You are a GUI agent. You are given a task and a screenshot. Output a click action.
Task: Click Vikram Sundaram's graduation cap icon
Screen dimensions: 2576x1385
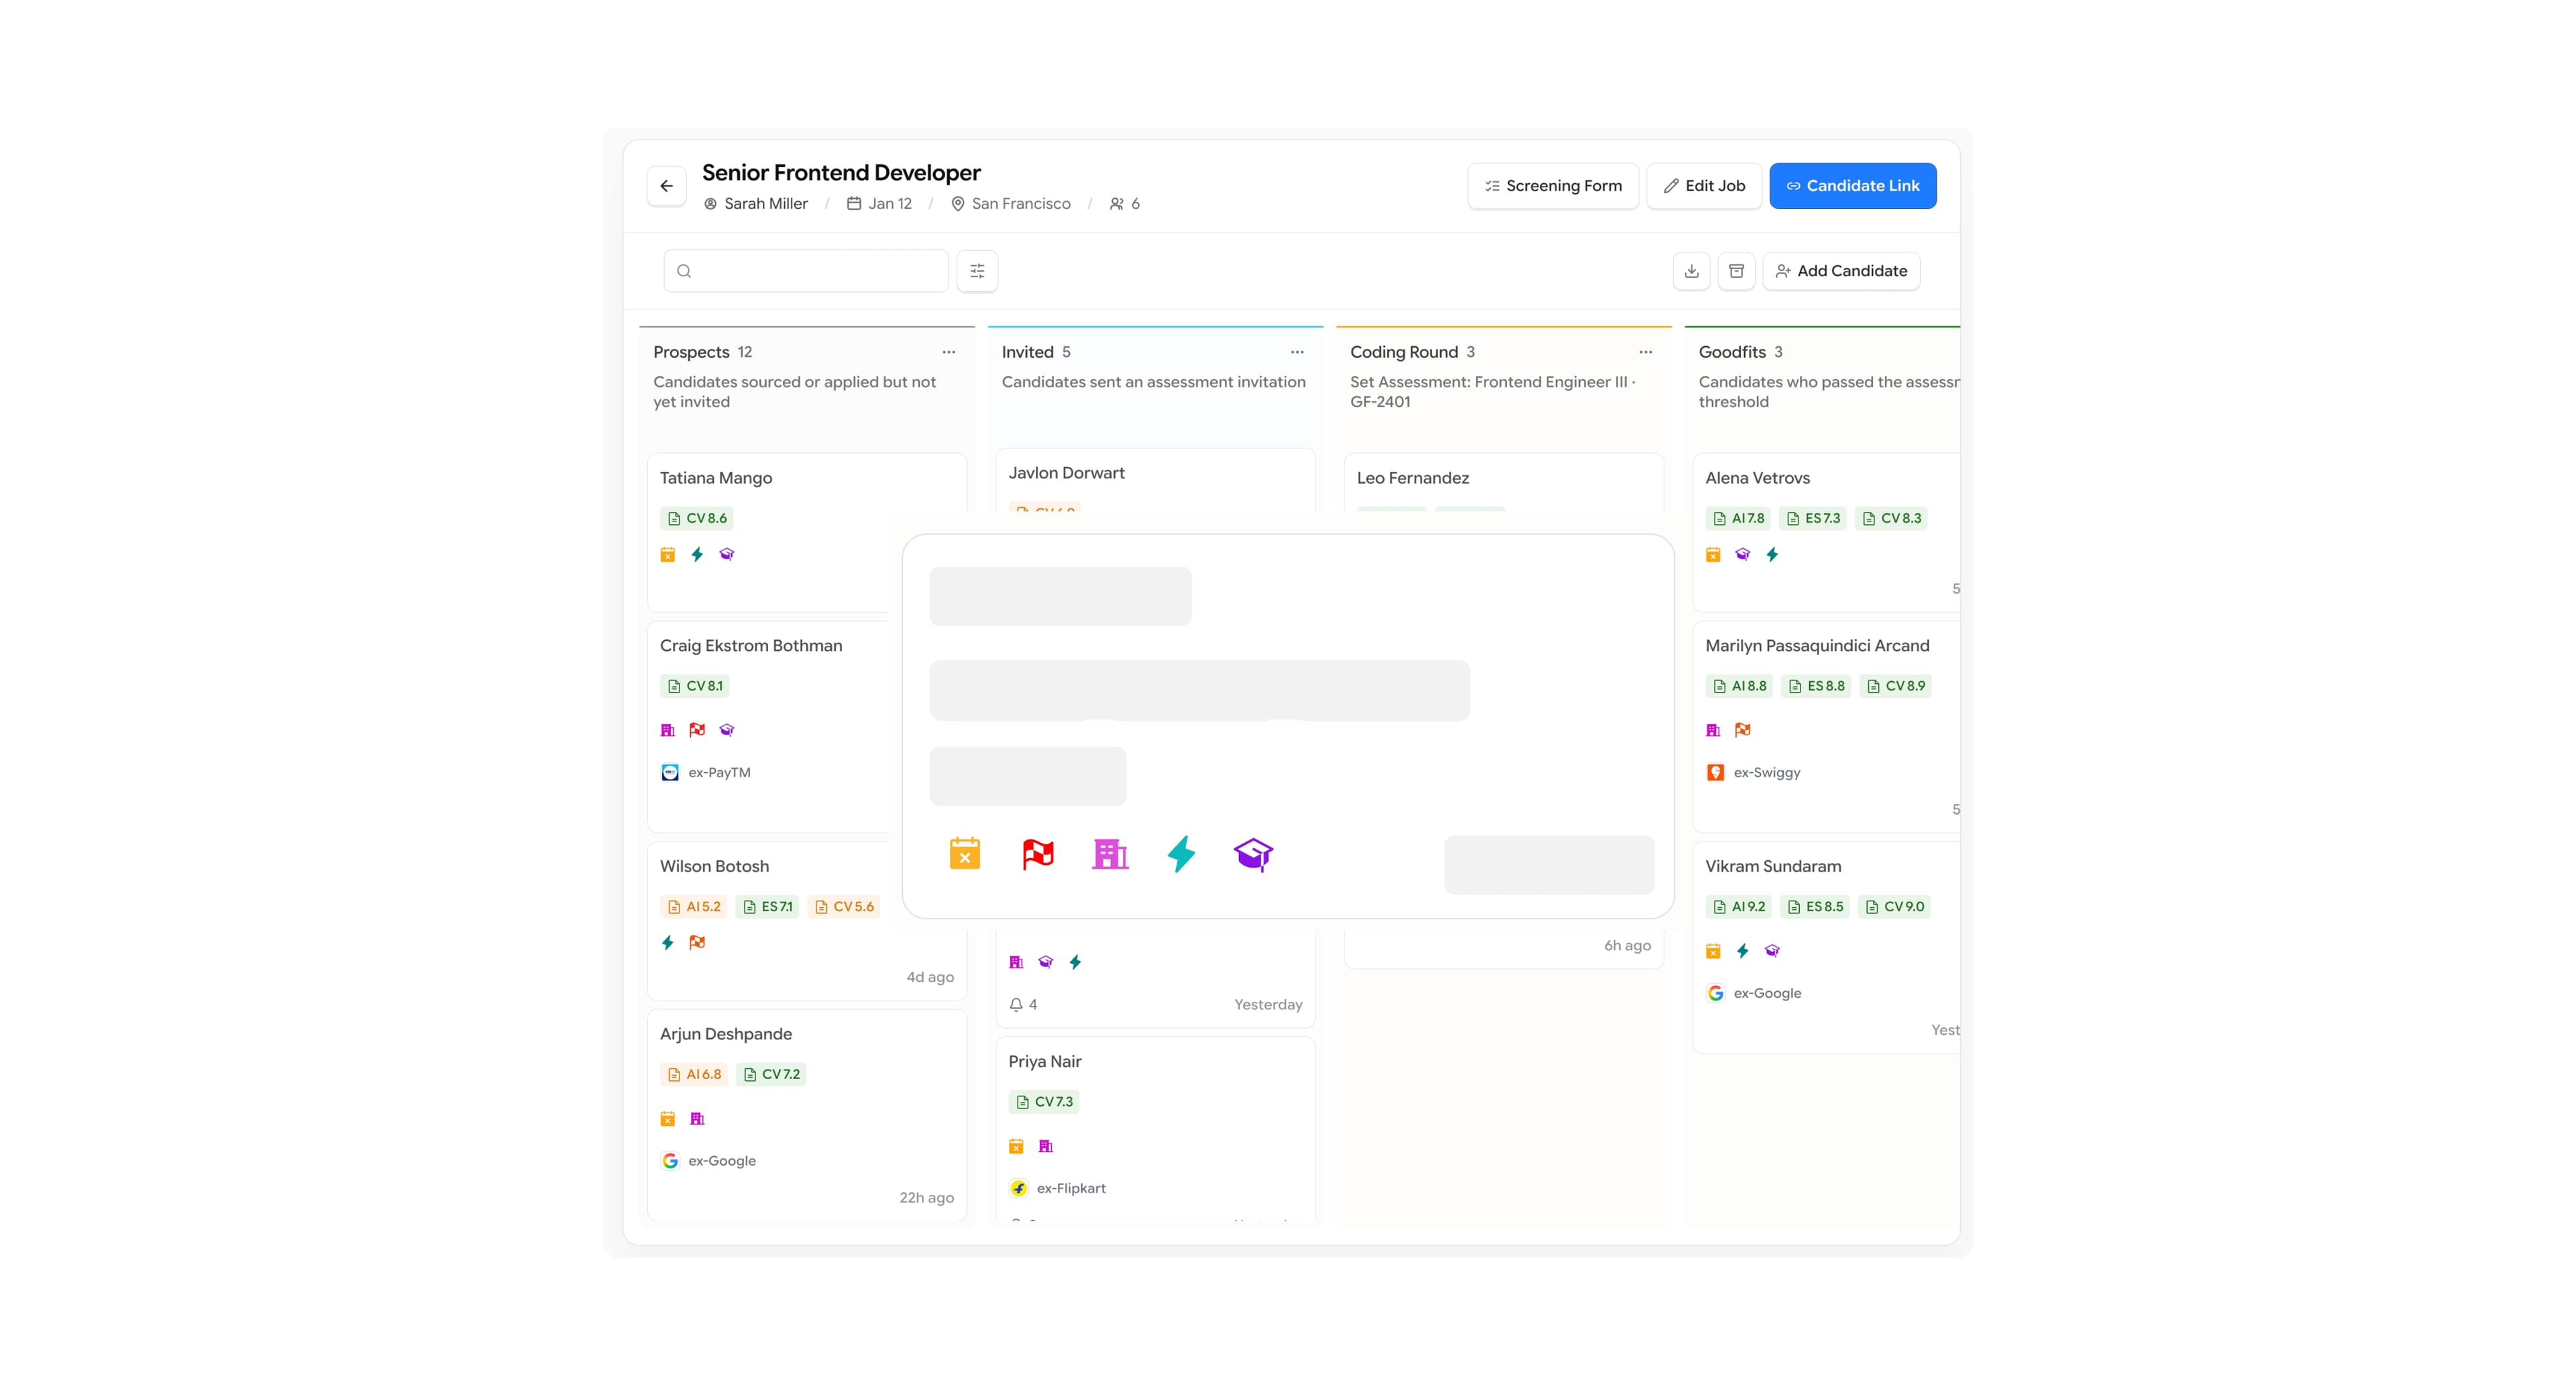tap(1772, 950)
